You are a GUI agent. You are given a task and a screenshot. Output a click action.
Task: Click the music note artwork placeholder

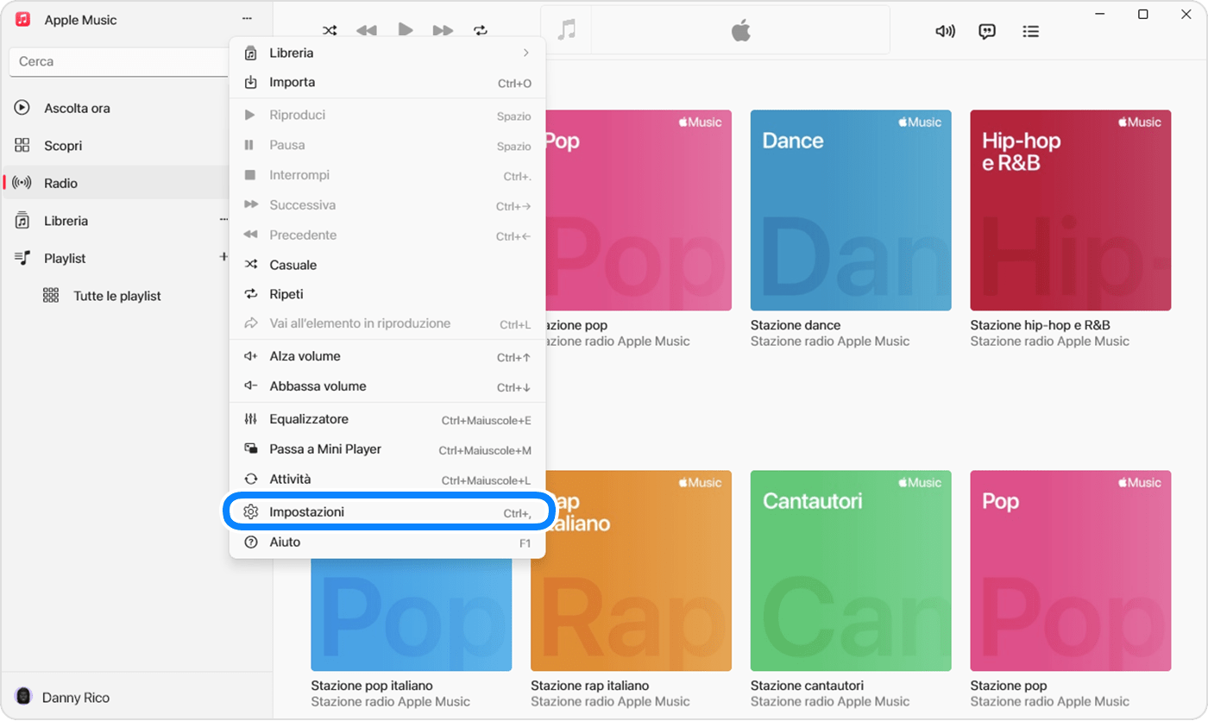(x=566, y=30)
